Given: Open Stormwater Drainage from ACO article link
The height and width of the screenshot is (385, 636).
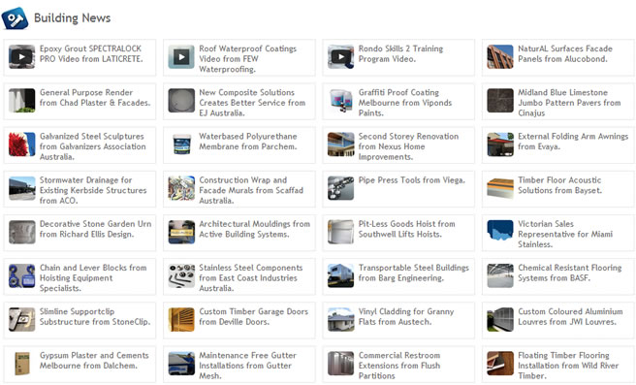Looking at the screenshot, I should click(93, 190).
